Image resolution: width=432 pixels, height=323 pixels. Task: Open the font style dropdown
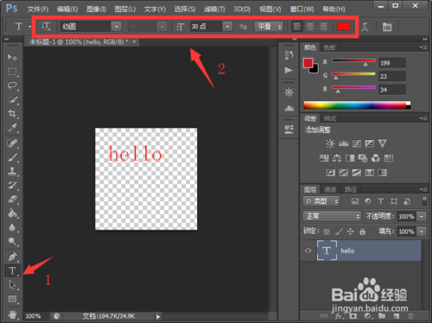(162, 27)
